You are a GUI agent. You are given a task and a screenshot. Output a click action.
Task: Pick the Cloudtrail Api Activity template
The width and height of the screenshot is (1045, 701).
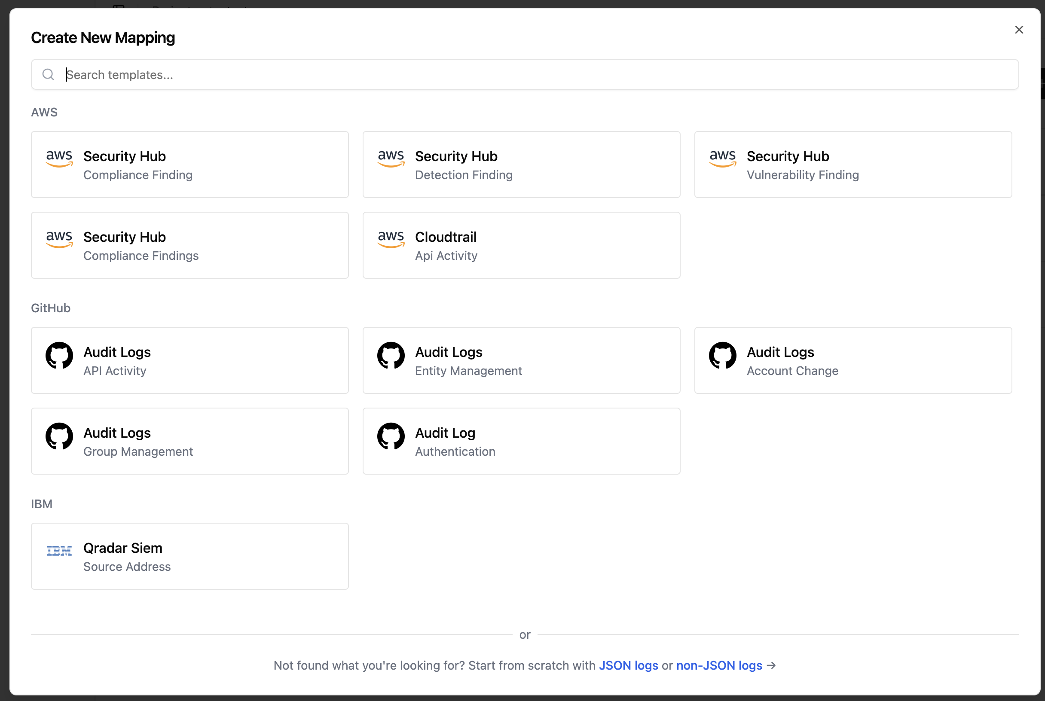coord(521,245)
